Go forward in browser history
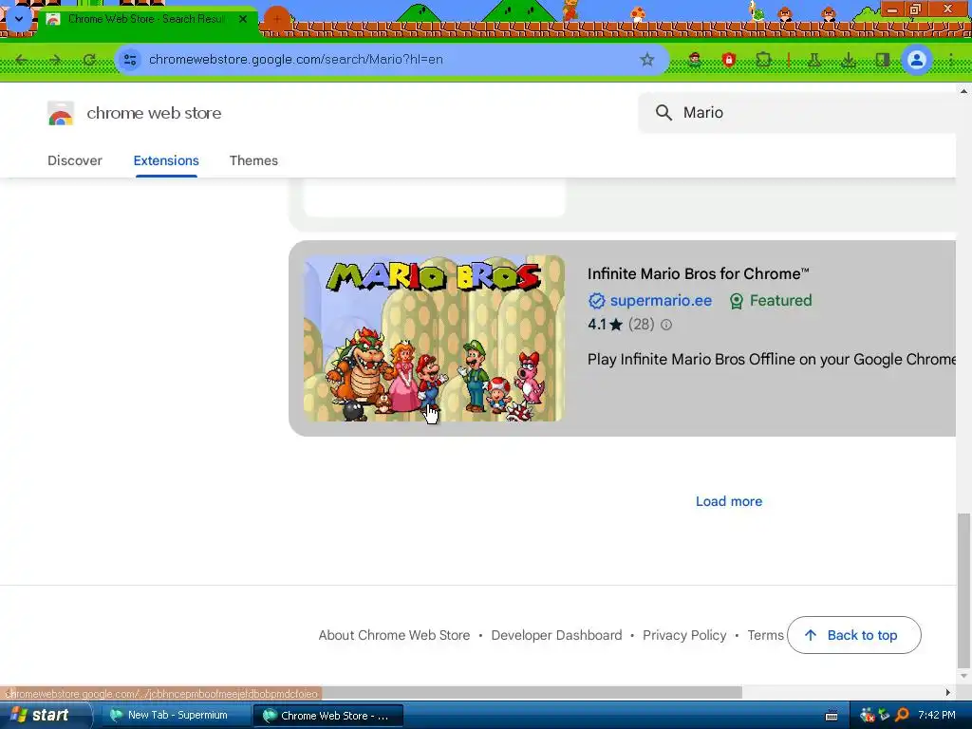Screen dimensions: 972x729 (x=55, y=60)
